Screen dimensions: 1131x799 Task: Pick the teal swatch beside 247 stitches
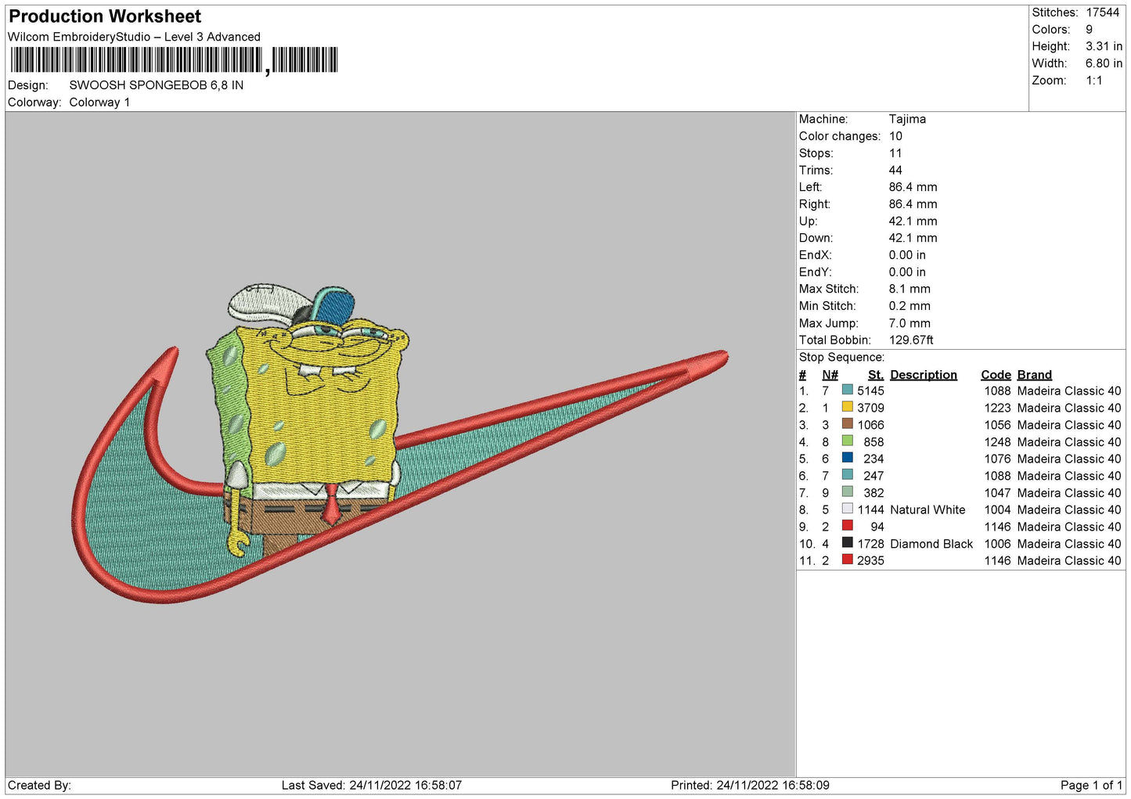(x=847, y=475)
